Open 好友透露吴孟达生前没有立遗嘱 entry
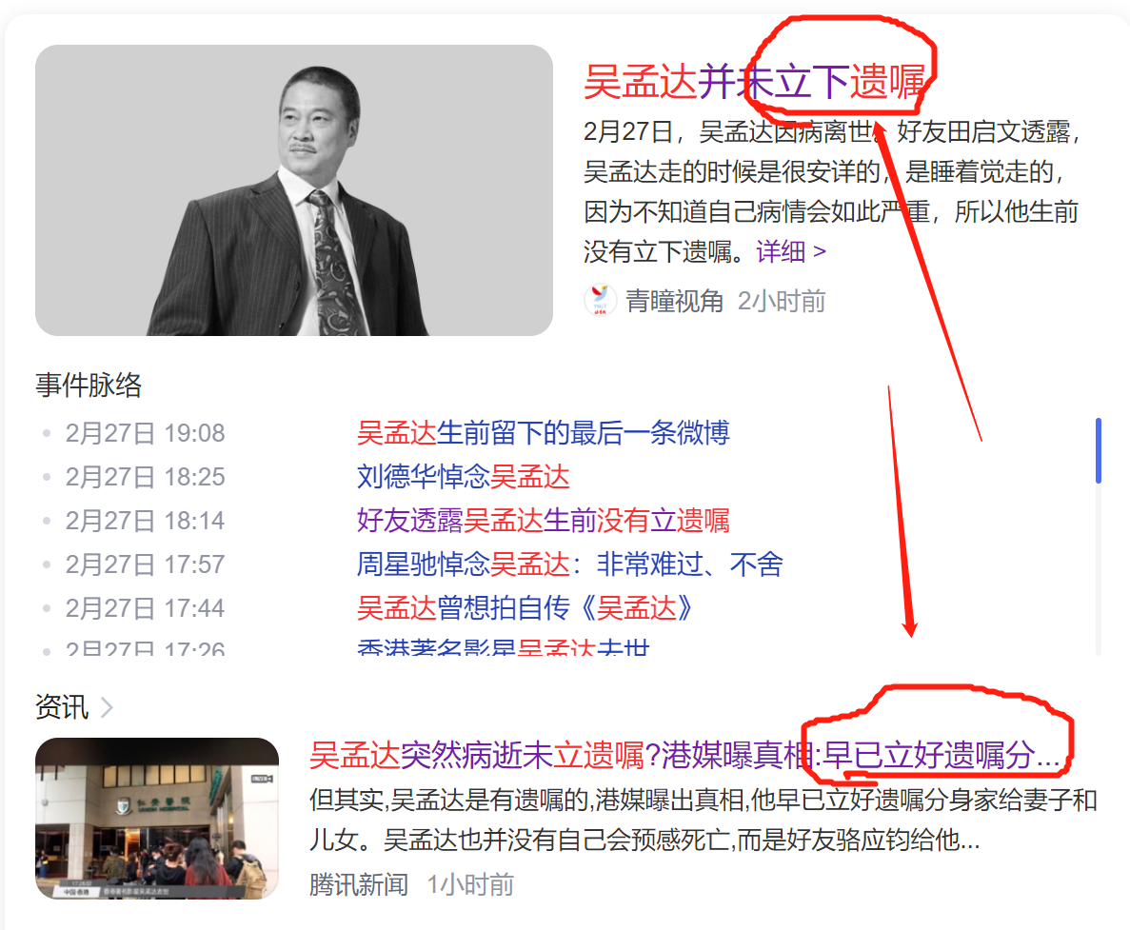 coord(544,520)
